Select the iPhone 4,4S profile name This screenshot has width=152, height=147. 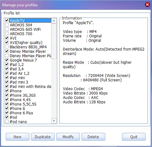tap(20, 100)
